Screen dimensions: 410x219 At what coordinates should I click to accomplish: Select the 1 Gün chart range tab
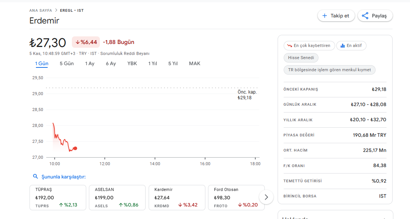point(42,64)
